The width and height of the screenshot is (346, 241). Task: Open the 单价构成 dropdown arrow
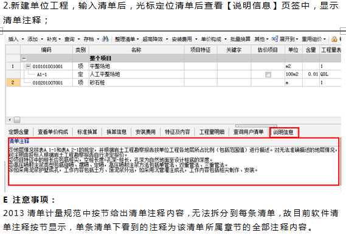(226, 40)
